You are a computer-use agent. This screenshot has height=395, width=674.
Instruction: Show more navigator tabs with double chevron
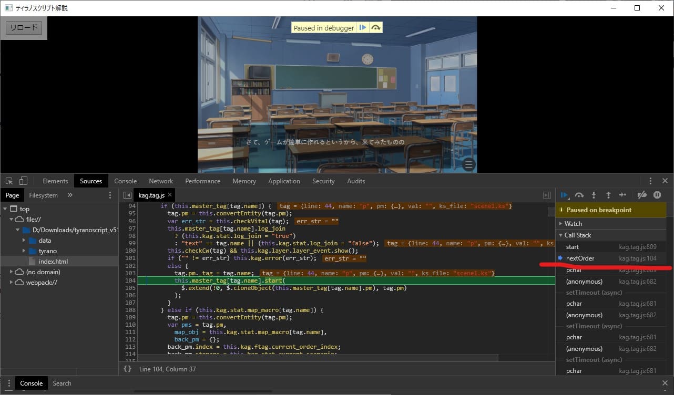[x=70, y=195]
